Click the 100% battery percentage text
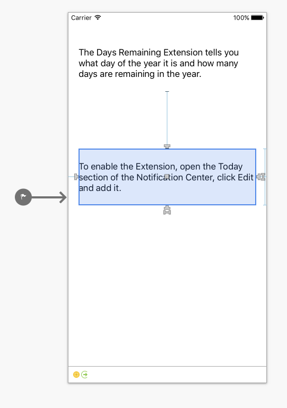 click(241, 18)
